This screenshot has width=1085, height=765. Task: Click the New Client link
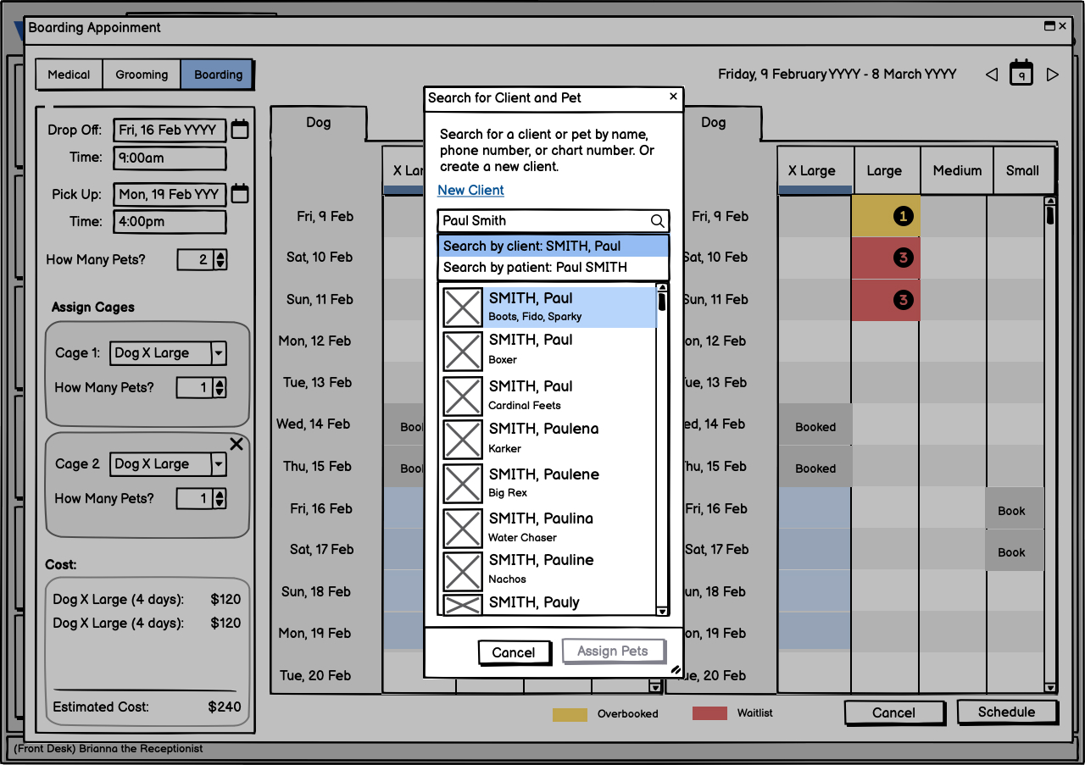tap(470, 191)
